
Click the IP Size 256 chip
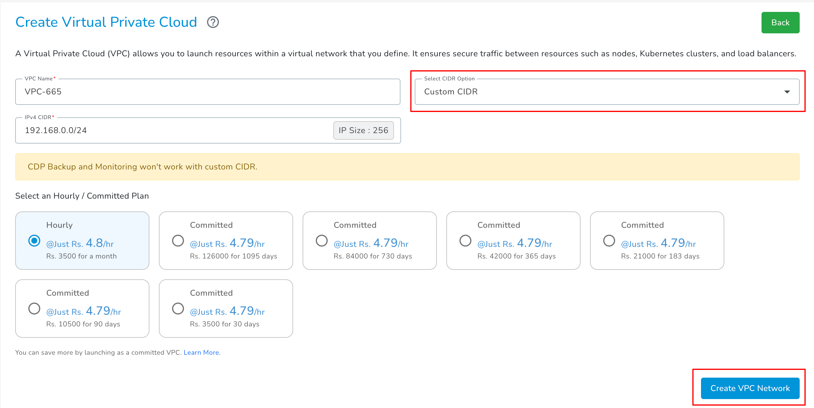coord(363,130)
